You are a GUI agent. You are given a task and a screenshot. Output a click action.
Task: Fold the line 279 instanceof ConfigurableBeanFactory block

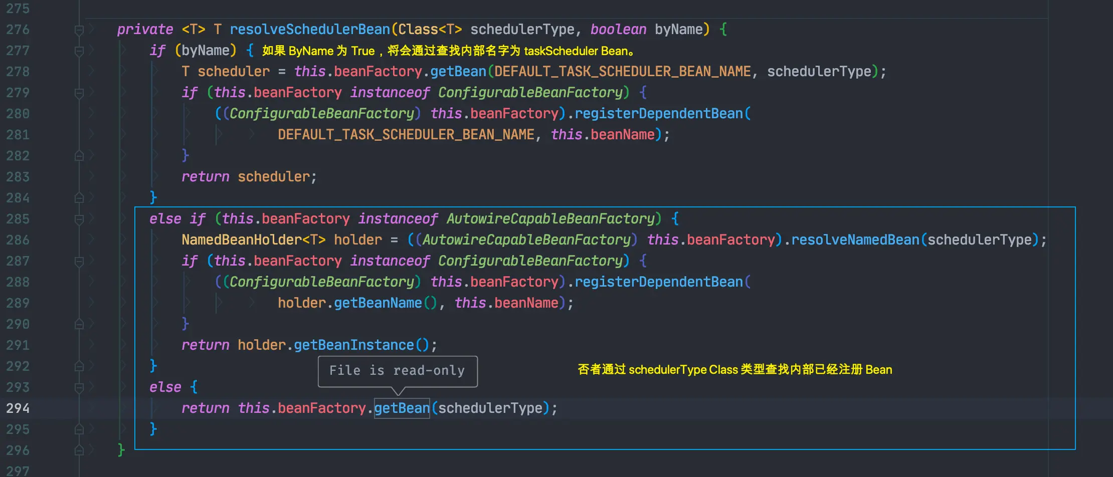point(79,93)
